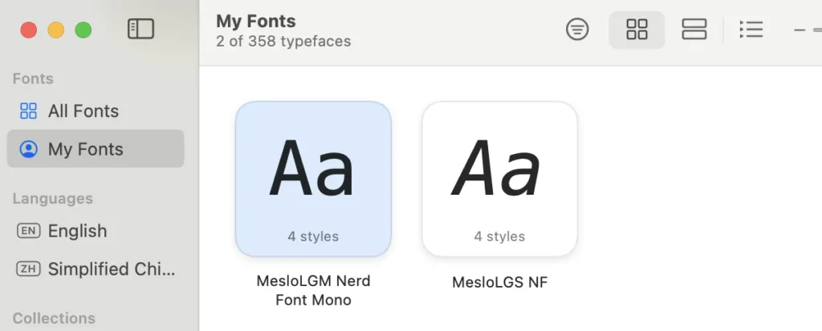
Task: Select the MesloLGM Nerd Font Mono thumbnail
Action: 313,179
